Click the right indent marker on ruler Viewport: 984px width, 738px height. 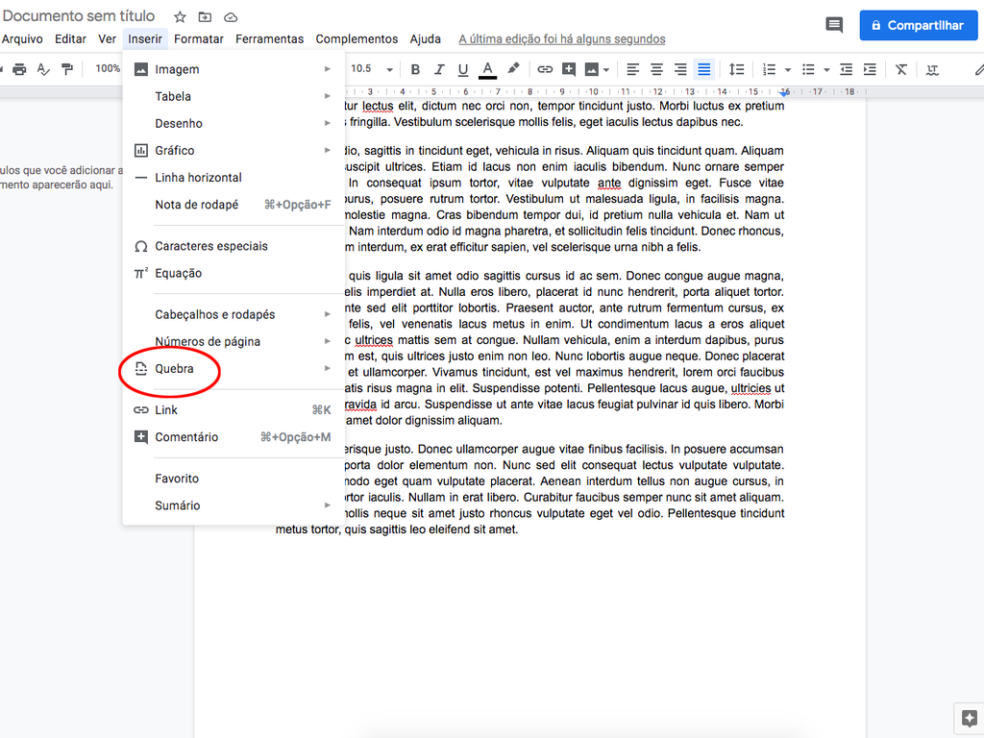(784, 93)
